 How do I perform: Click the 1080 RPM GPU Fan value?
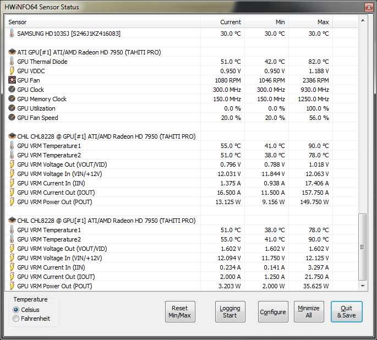click(227, 80)
